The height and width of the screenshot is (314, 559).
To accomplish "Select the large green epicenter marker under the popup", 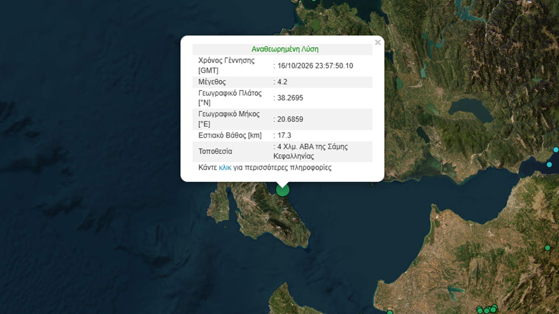I will click(283, 190).
